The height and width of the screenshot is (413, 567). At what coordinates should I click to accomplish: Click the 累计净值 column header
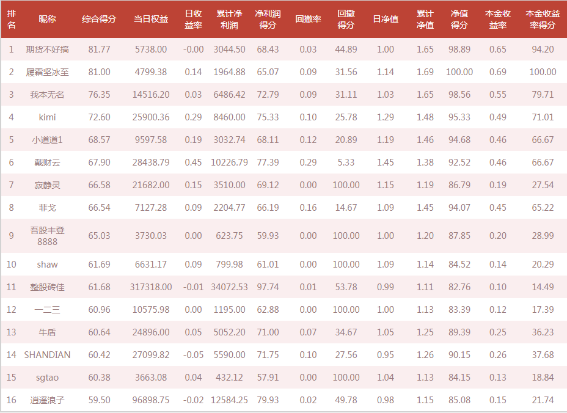click(425, 19)
